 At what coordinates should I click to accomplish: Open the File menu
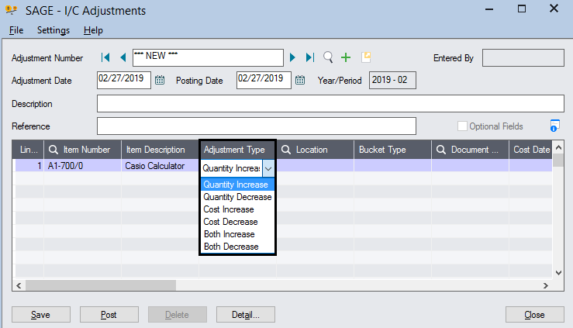pos(16,30)
